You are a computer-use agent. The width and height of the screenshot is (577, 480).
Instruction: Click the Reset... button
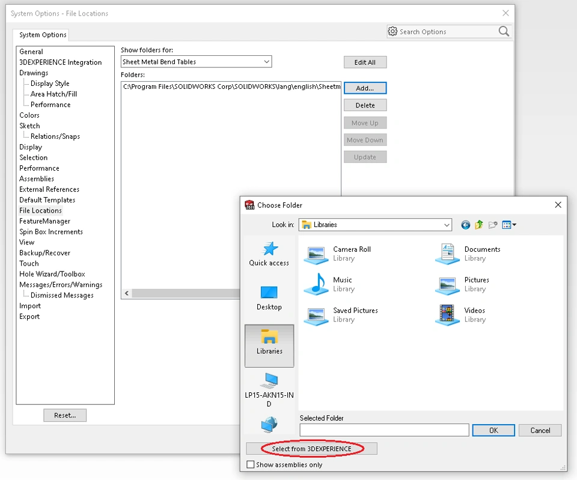(x=65, y=415)
